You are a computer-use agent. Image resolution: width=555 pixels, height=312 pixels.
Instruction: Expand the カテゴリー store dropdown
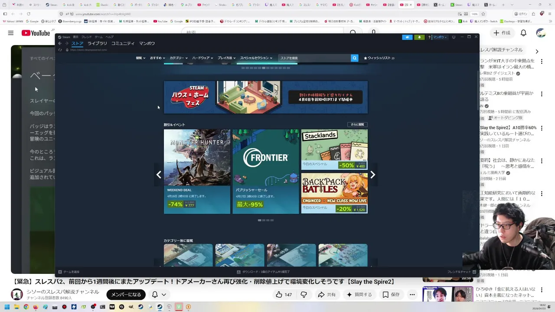[x=179, y=58]
